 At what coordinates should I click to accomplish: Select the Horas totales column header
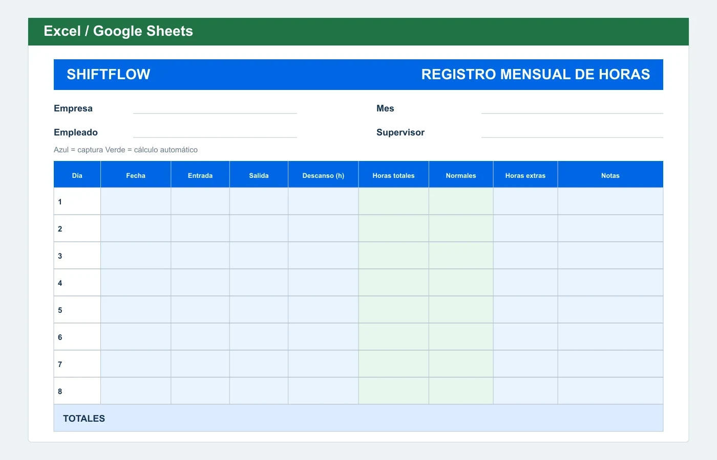point(393,175)
